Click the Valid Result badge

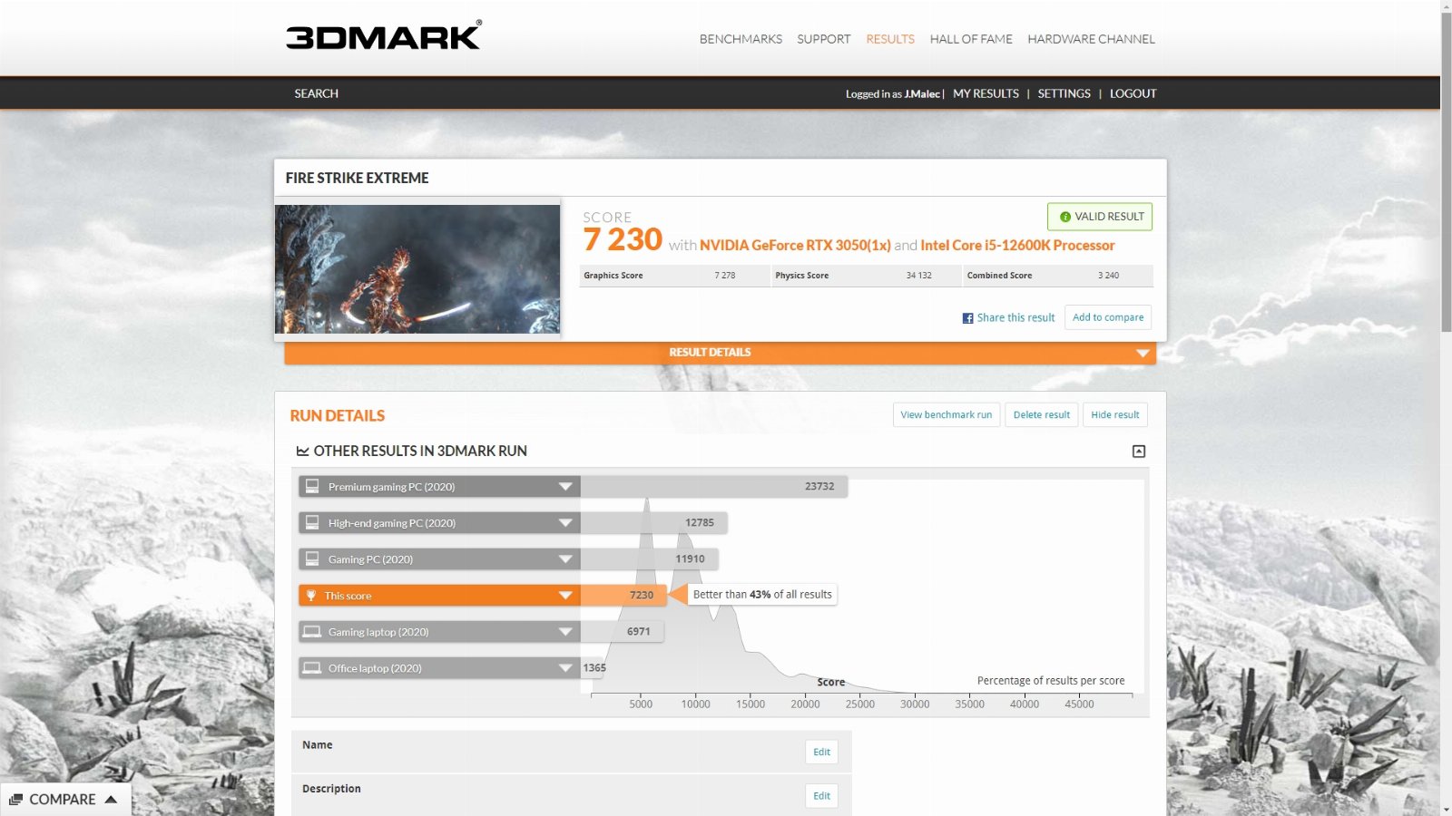(1100, 217)
